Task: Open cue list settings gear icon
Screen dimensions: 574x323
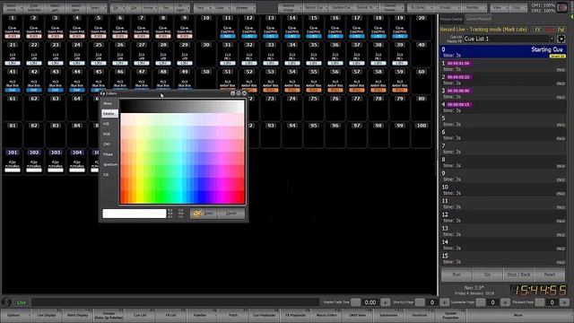Action: point(561,39)
